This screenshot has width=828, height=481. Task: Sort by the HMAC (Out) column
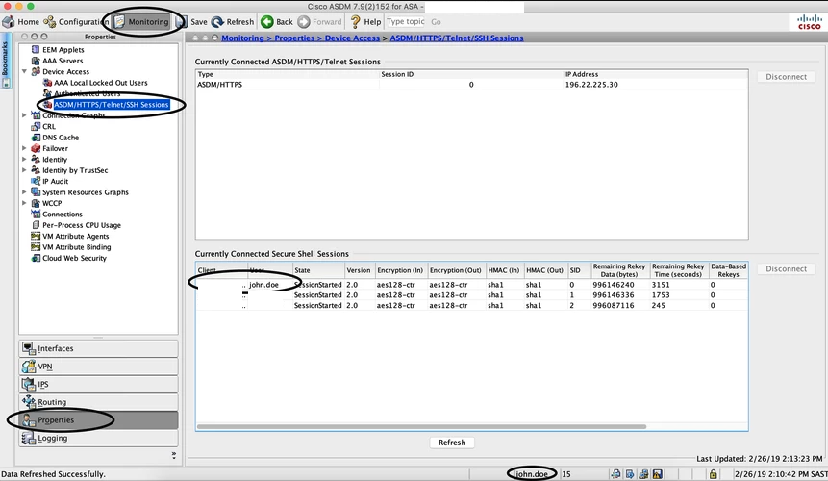tap(545, 270)
